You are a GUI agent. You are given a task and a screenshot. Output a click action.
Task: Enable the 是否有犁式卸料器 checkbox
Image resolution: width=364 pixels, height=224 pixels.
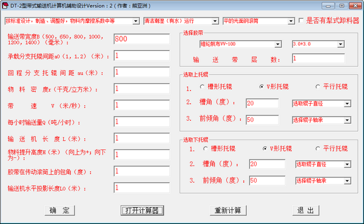pyautogui.click(x=301, y=21)
